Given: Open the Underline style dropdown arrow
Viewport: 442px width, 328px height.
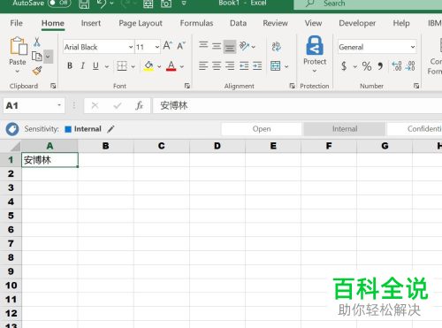Looking at the screenshot, I should point(107,66).
